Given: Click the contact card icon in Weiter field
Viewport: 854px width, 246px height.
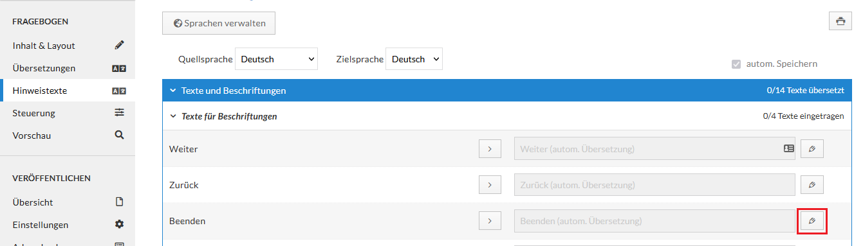Looking at the screenshot, I should pyautogui.click(x=788, y=148).
